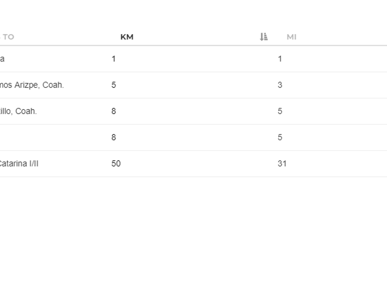Viewport: 387px width, 290px height.
Task: Click the blank destination cell in fourth row
Action: click(37, 138)
